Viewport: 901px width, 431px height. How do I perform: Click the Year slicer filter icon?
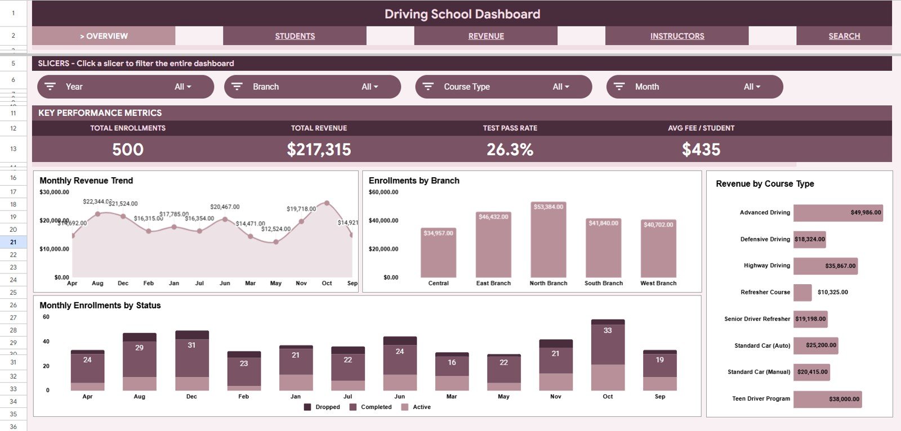click(50, 87)
